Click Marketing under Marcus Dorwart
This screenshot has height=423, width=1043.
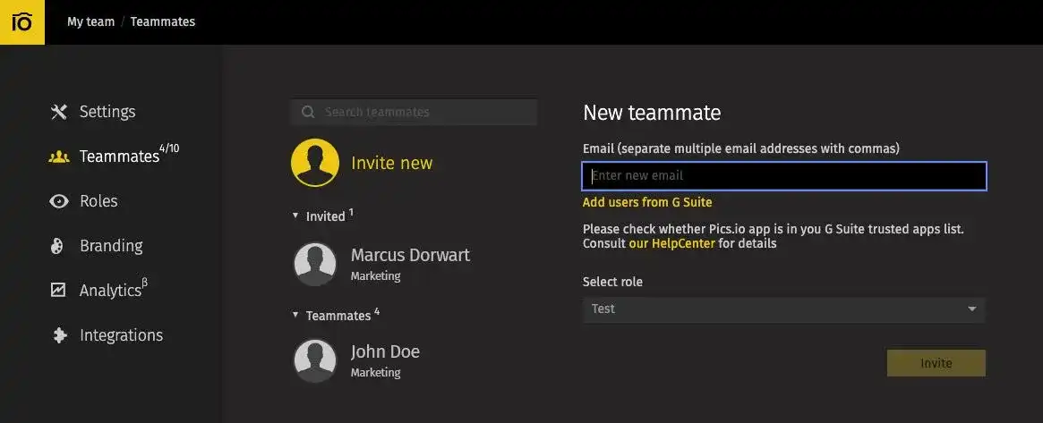coord(376,276)
